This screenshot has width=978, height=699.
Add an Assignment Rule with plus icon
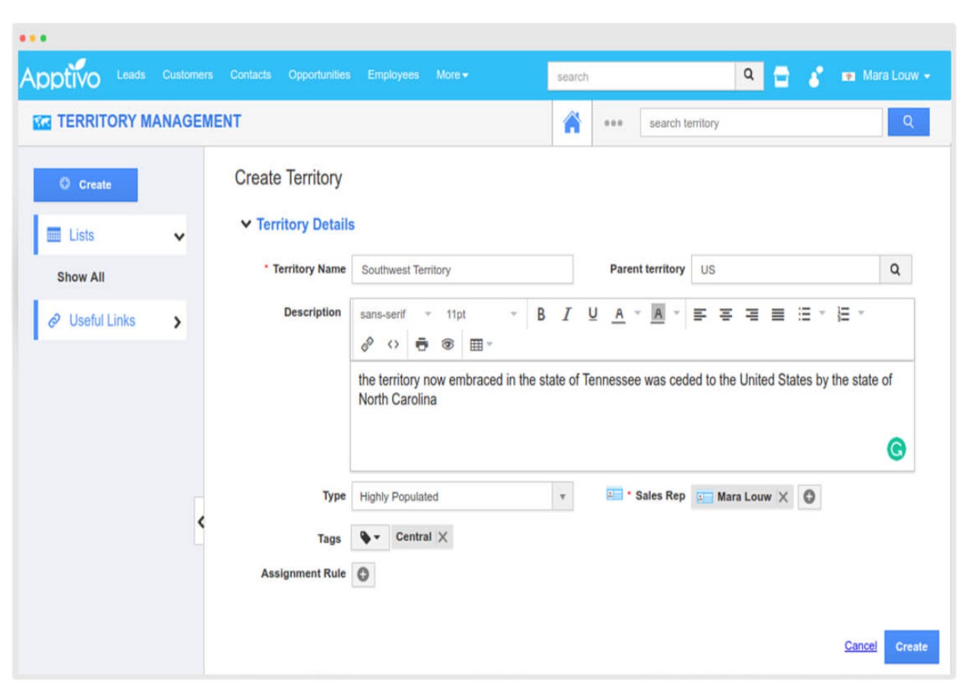[363, 575]
